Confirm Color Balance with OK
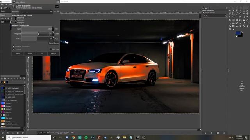Screen dimensions: 250x140 click(x=42, y=54)
